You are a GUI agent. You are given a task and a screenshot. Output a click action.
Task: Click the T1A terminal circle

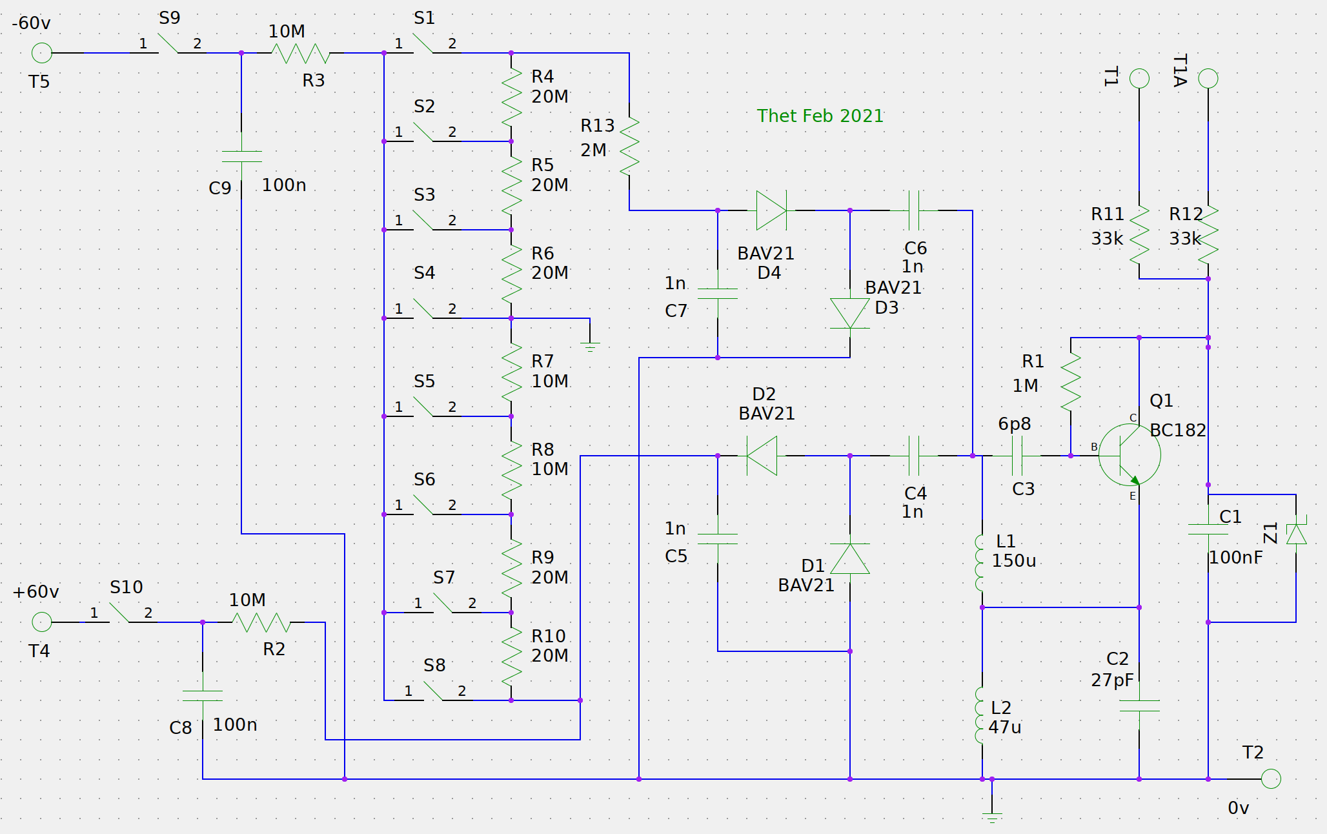point(1208,79)
